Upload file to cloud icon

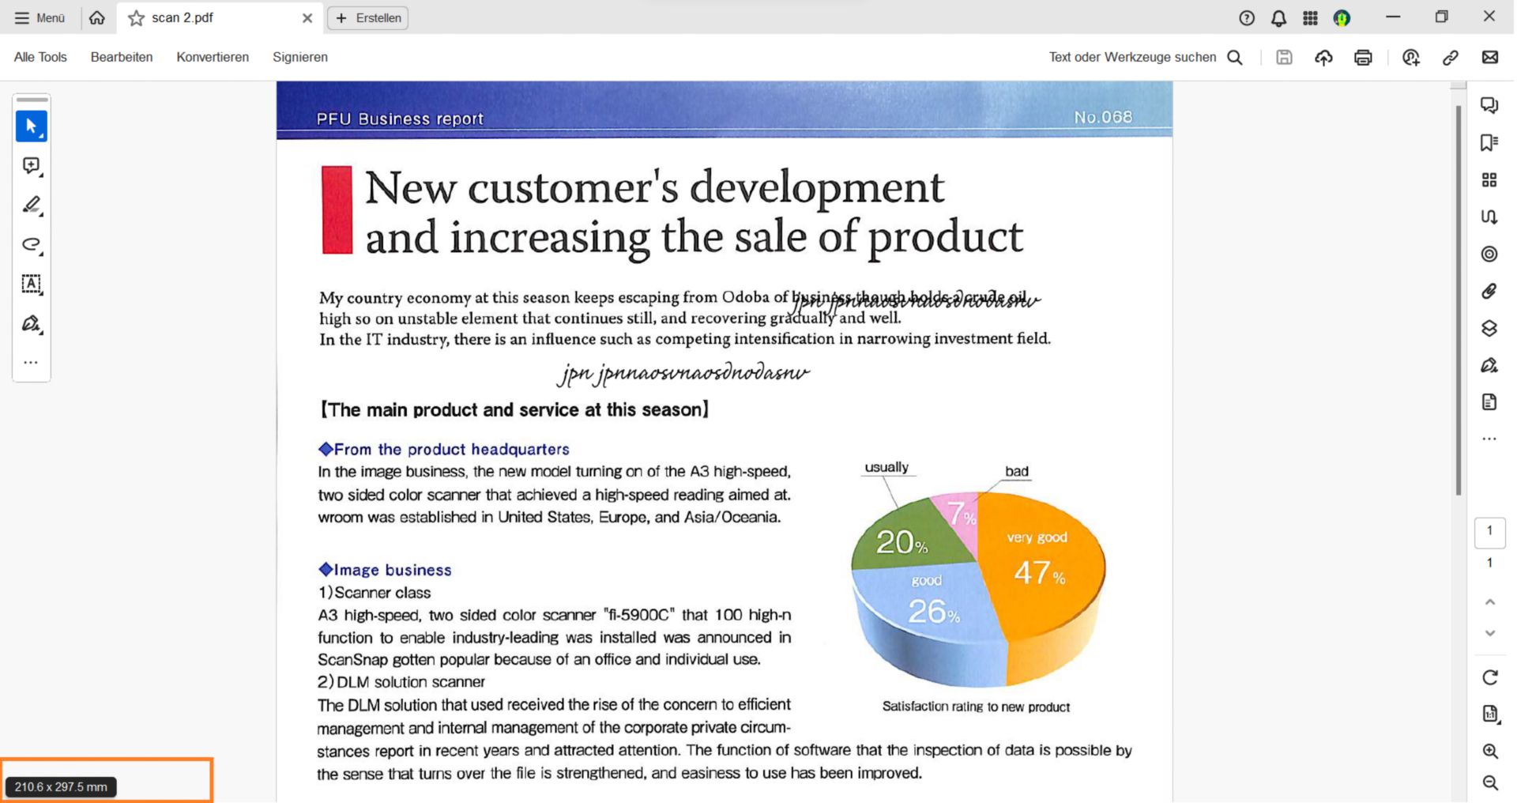point(1324,57)
